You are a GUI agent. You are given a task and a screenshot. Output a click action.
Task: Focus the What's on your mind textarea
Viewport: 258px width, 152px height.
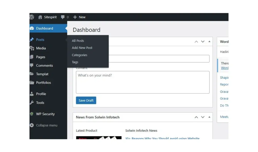pyautogui.click(x=143, y=82)
